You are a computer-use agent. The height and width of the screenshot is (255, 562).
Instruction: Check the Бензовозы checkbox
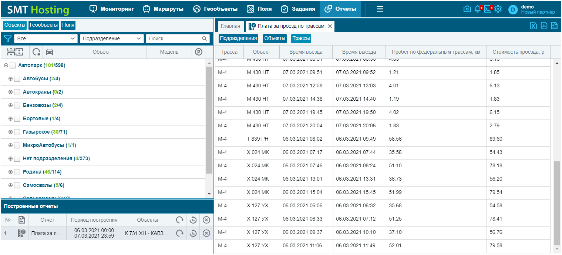pos(17,105)
